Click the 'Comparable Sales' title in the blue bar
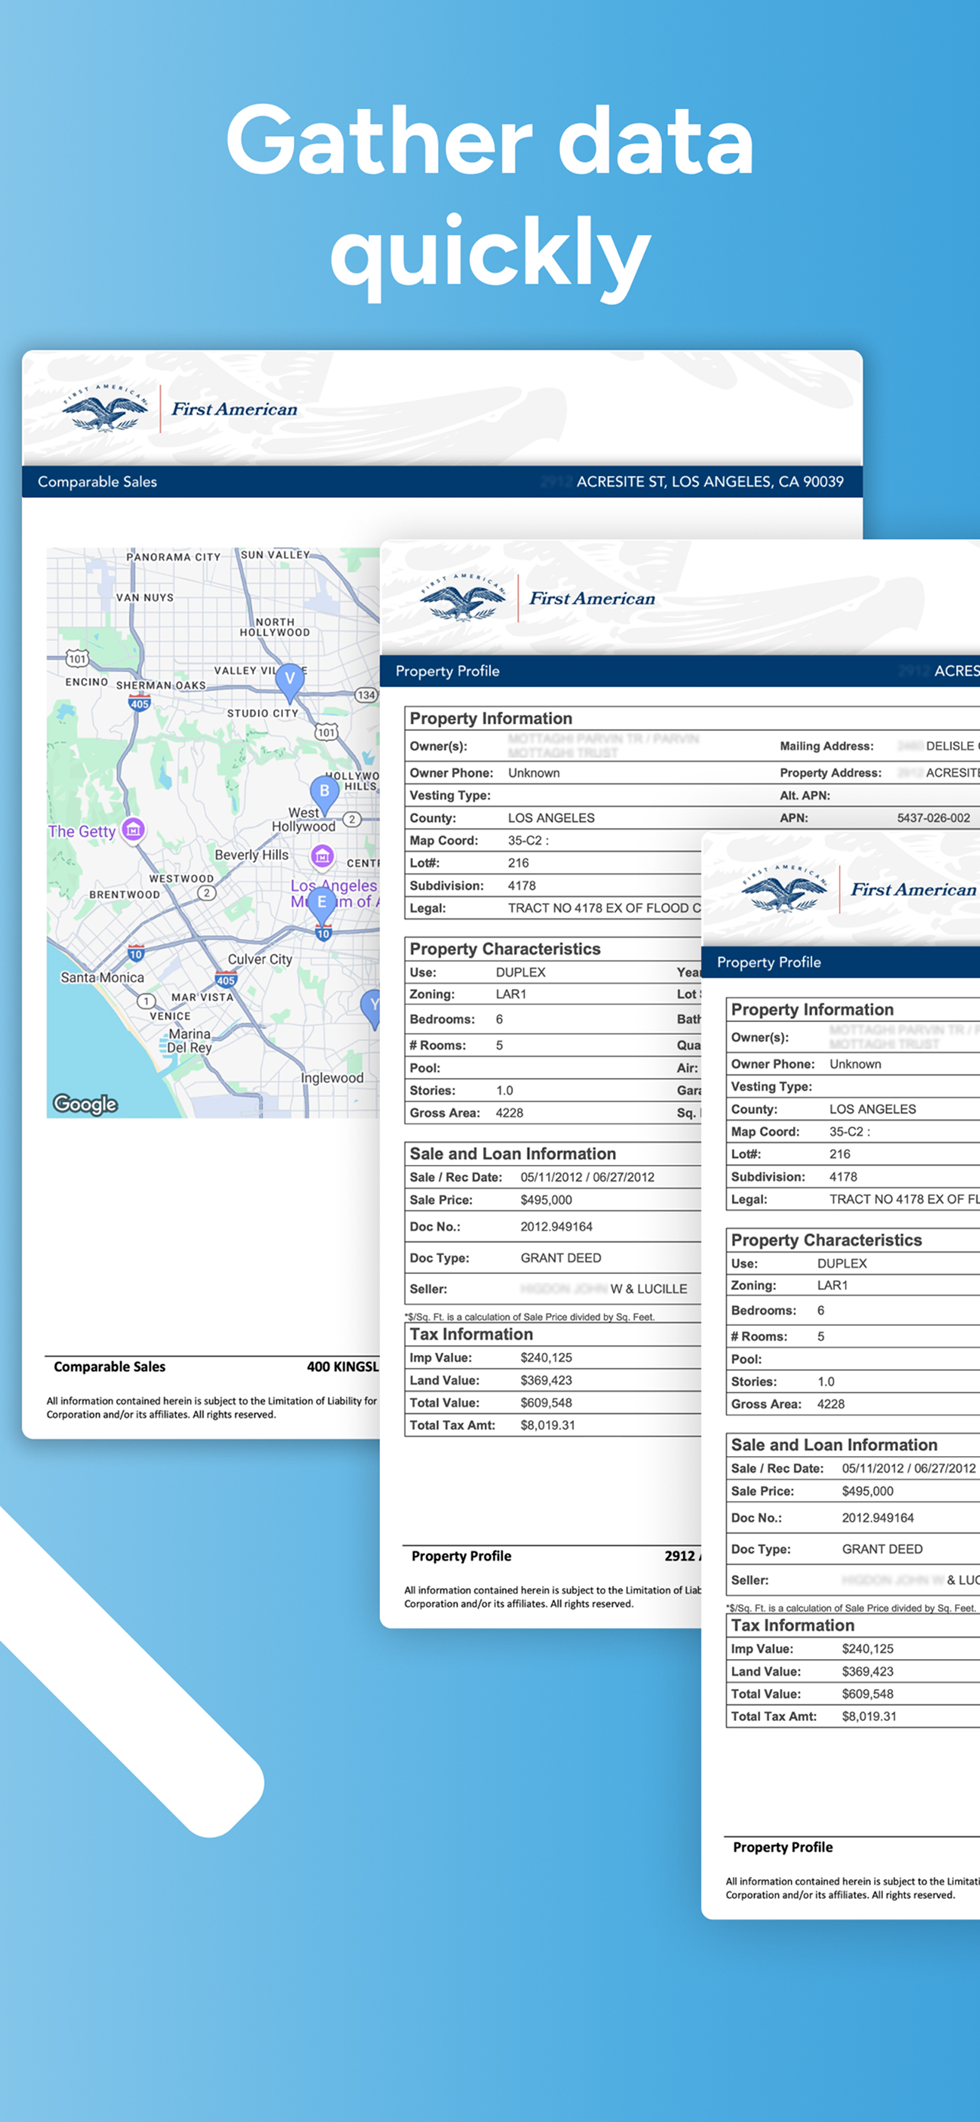This screenshot has width=980, height=2122. click(97, 481)
